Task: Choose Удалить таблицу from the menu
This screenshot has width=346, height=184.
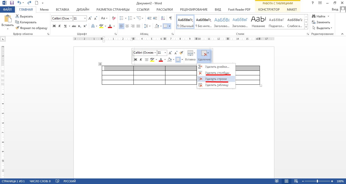Action: (x=216, y=85)
